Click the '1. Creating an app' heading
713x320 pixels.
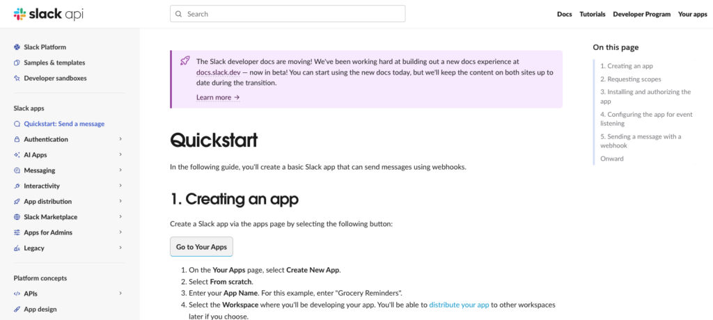234,199
